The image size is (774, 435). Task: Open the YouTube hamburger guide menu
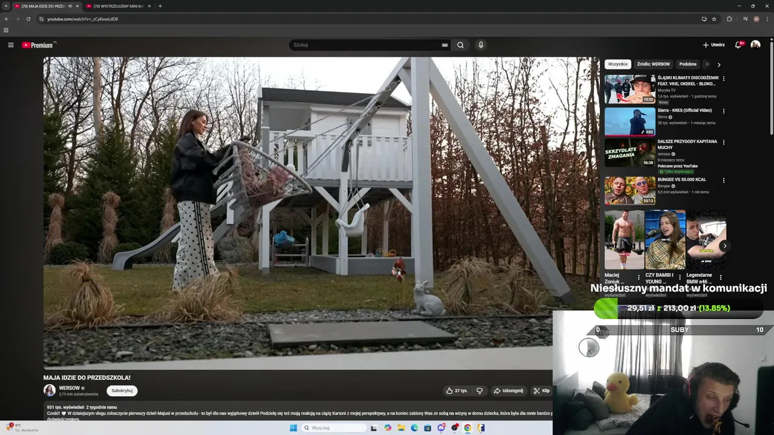(11, 45)
